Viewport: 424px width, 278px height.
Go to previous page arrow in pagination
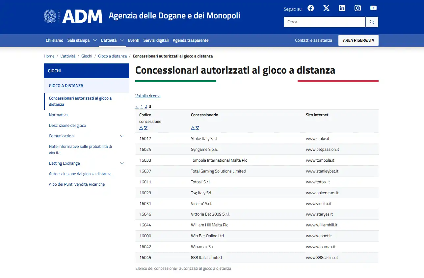tap(137, 106)
